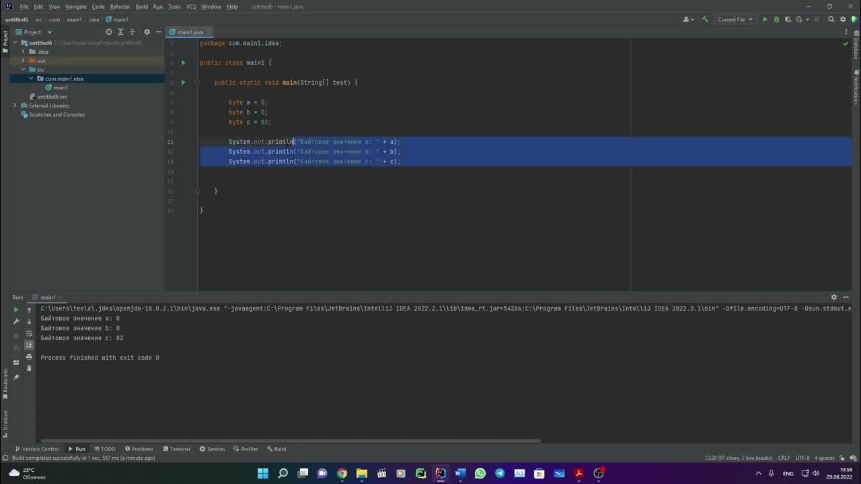Screen dimensions: 861x484
Task: Open the Build menu
Action: tap(141, 7)
